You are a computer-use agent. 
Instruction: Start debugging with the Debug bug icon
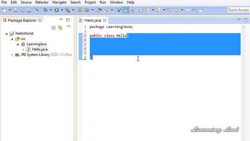coord(46,10)
